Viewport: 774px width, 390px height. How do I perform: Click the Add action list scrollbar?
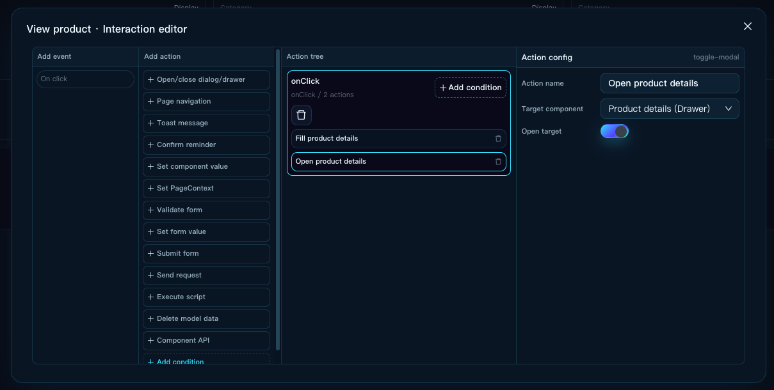(x=278, y=199)
